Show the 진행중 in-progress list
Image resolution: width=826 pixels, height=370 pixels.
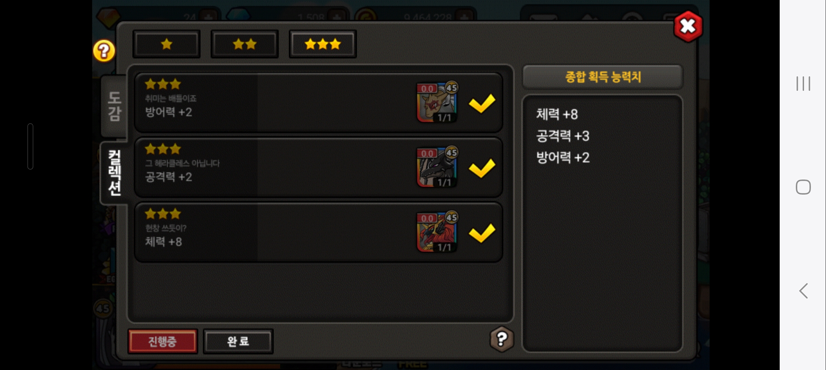[163, 341]
